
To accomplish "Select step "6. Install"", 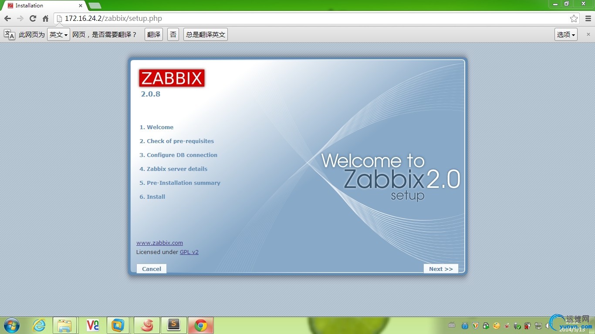I will pyautogui.click(x=152, y=197).
